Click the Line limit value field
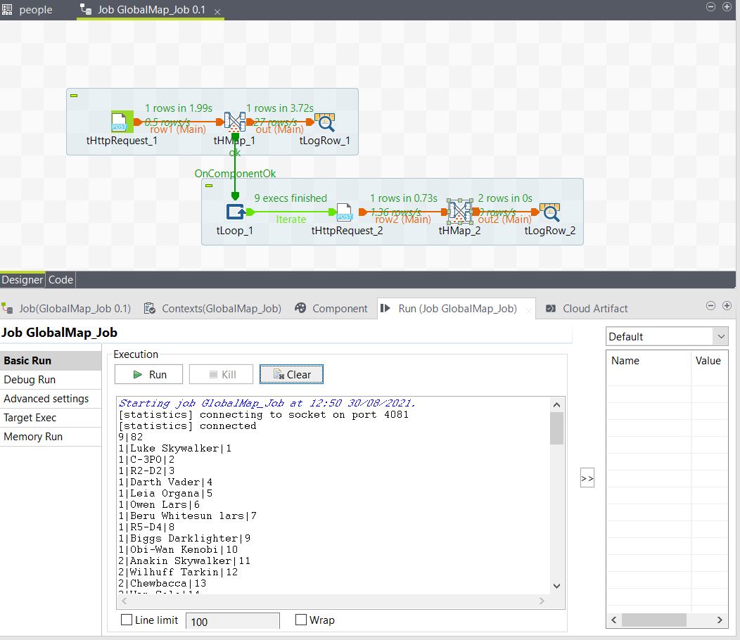Screen dimensions: 740x640 coord(232,621)
